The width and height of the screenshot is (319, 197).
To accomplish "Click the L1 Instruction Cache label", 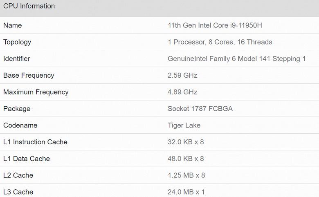I will [x=35, y=142].
